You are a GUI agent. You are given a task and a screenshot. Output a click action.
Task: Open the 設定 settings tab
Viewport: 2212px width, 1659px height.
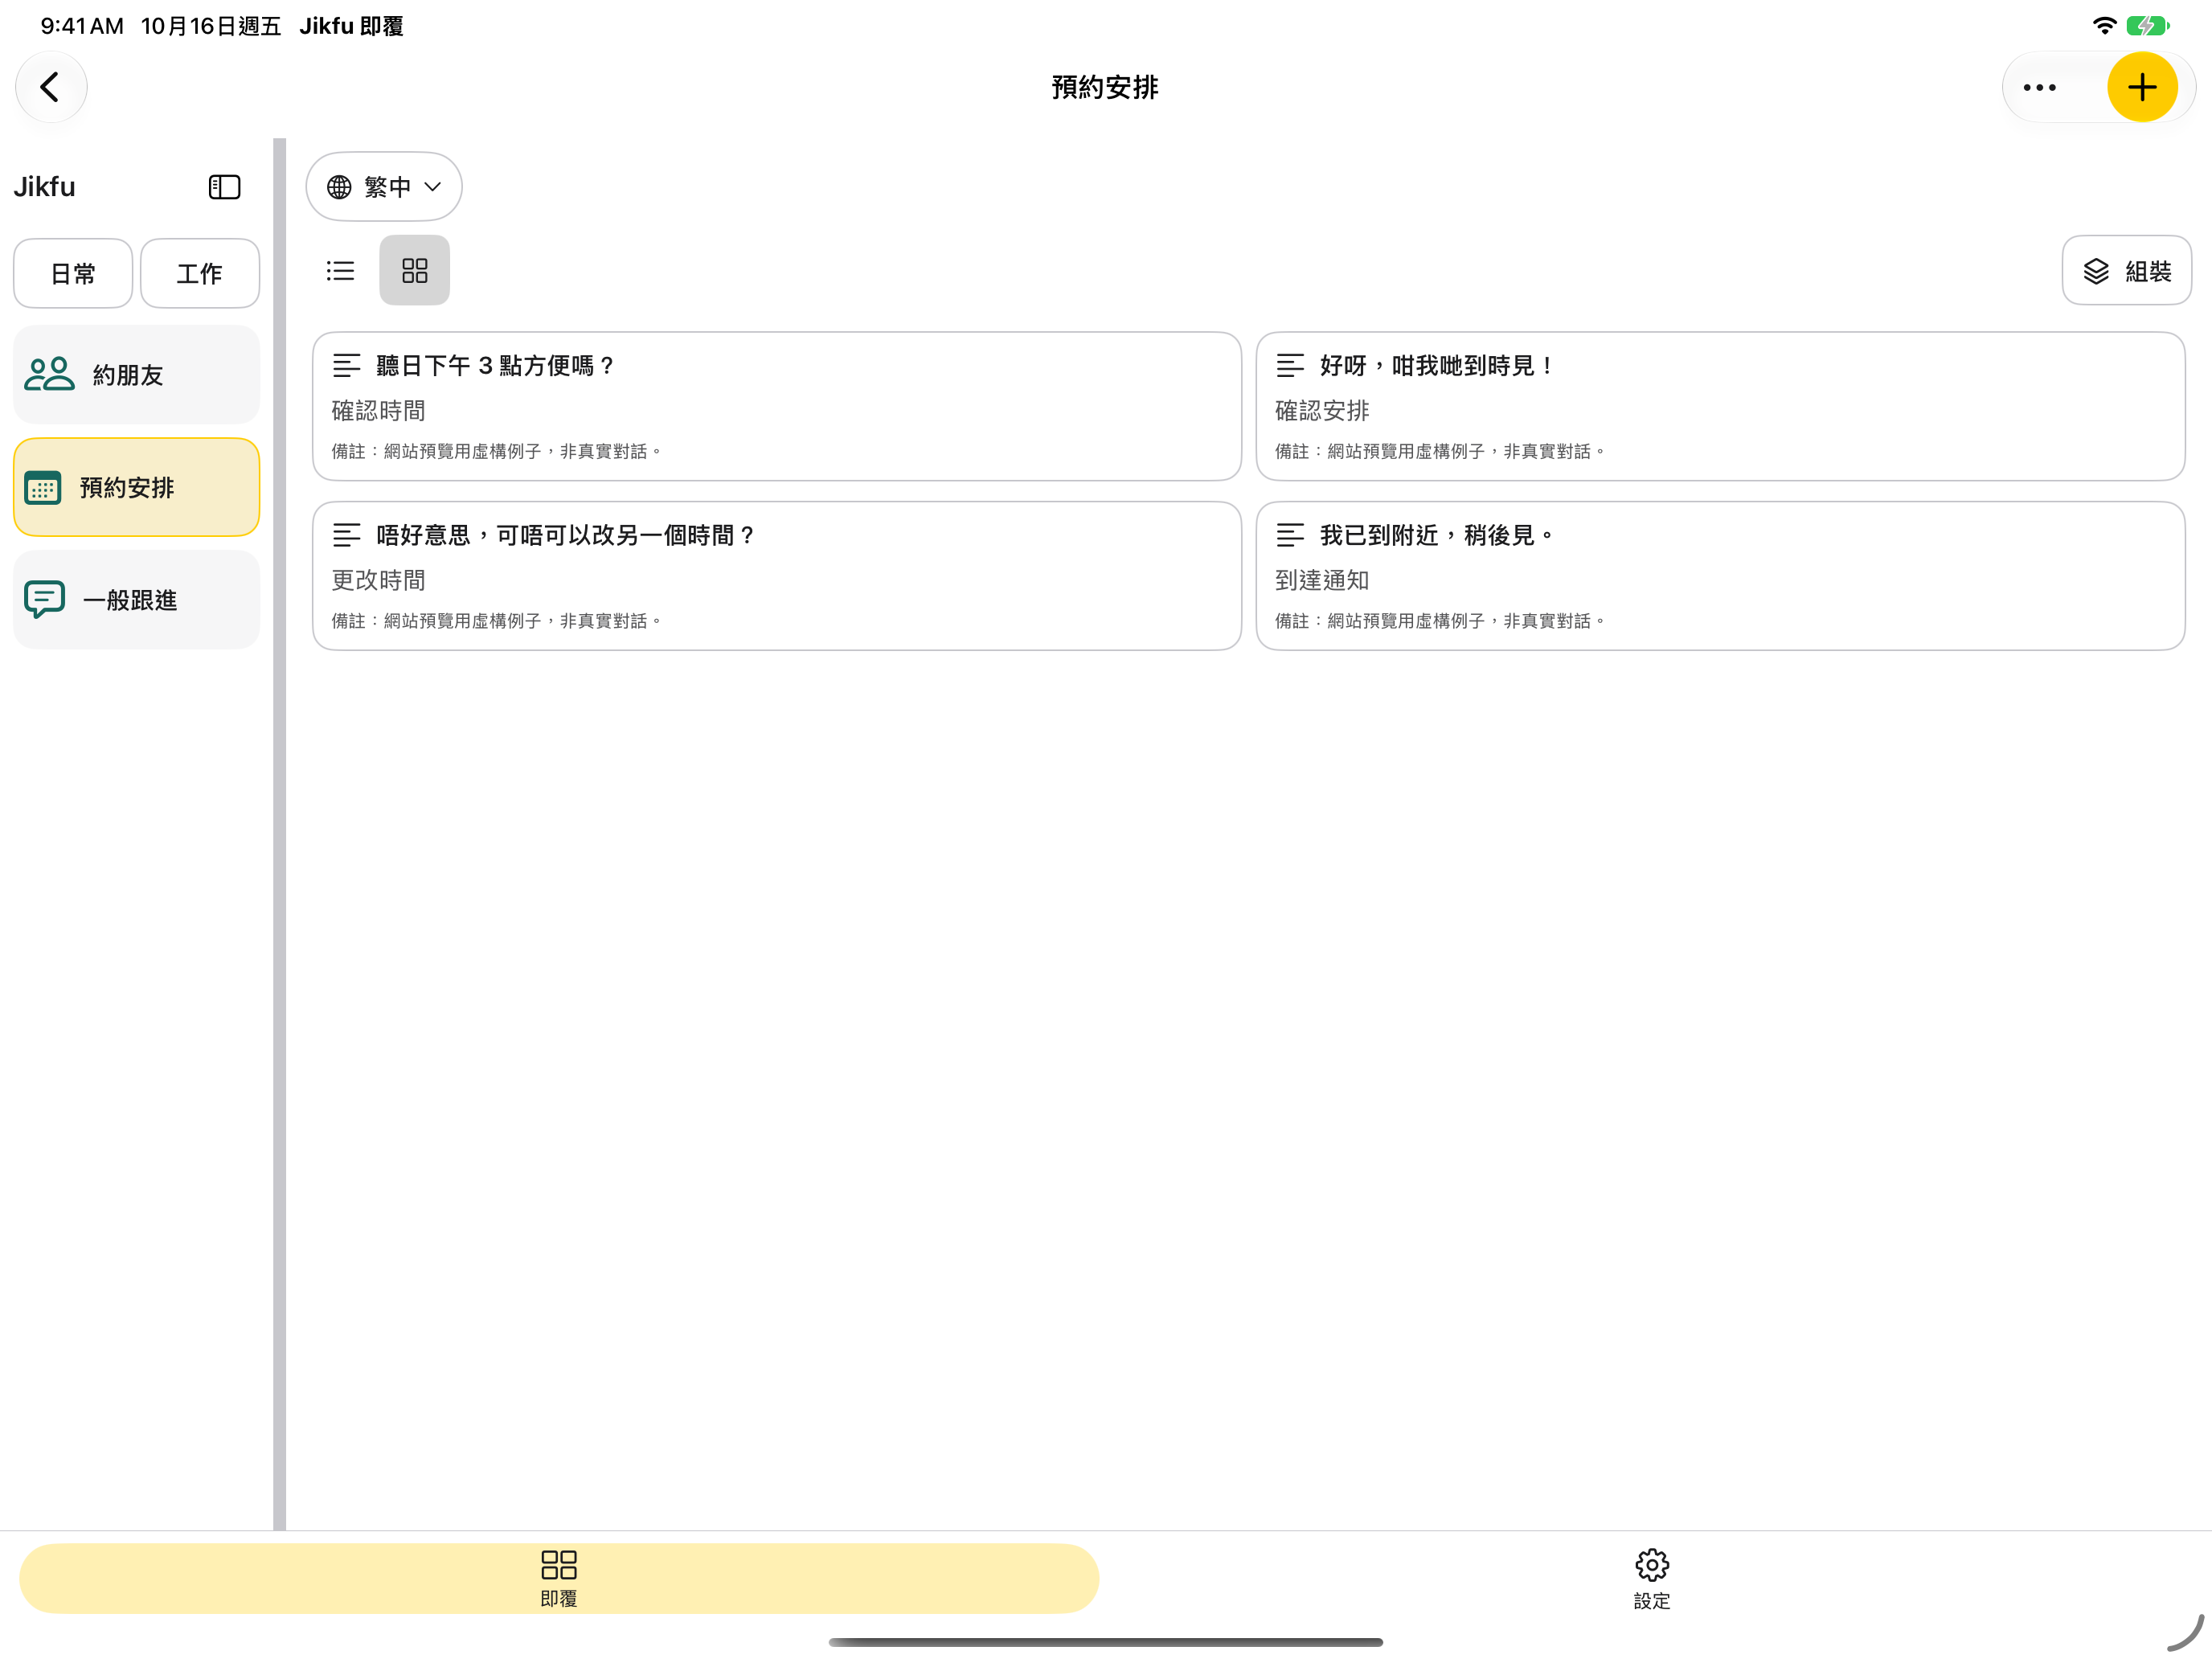click(1651, 1578)
